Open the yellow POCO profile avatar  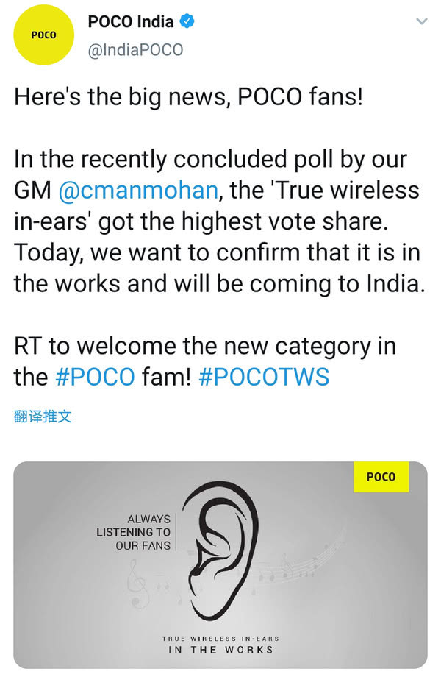[43, 35]
